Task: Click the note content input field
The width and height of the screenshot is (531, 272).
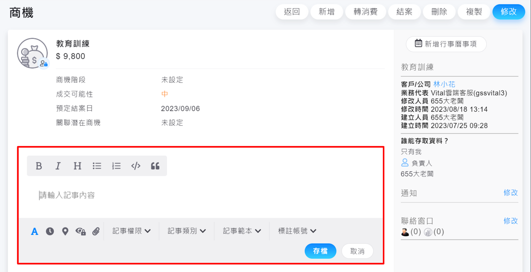Action: [199, 195]
